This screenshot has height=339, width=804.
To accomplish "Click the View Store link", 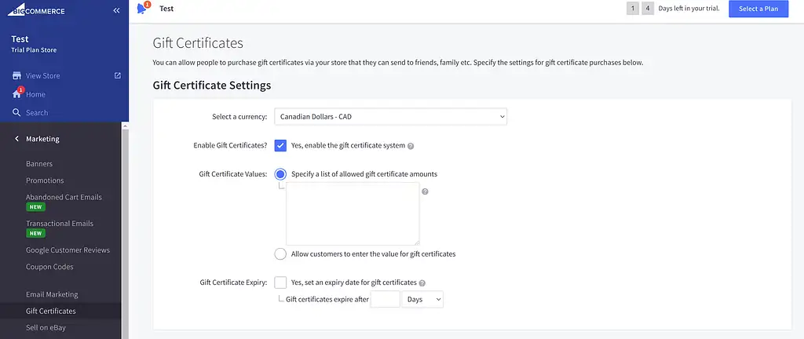I will [43, 76].
